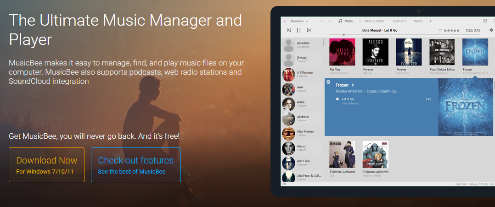Open Forever album by Alex Ferro
The image size is (495, 207).
[409, 52]
